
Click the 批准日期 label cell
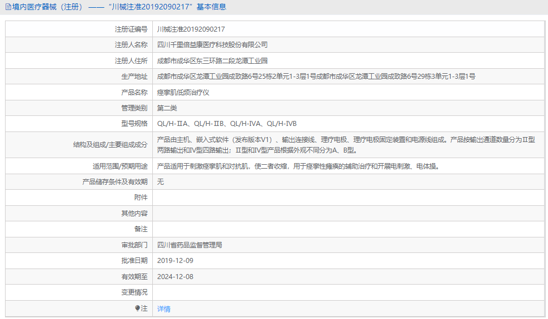79,261
